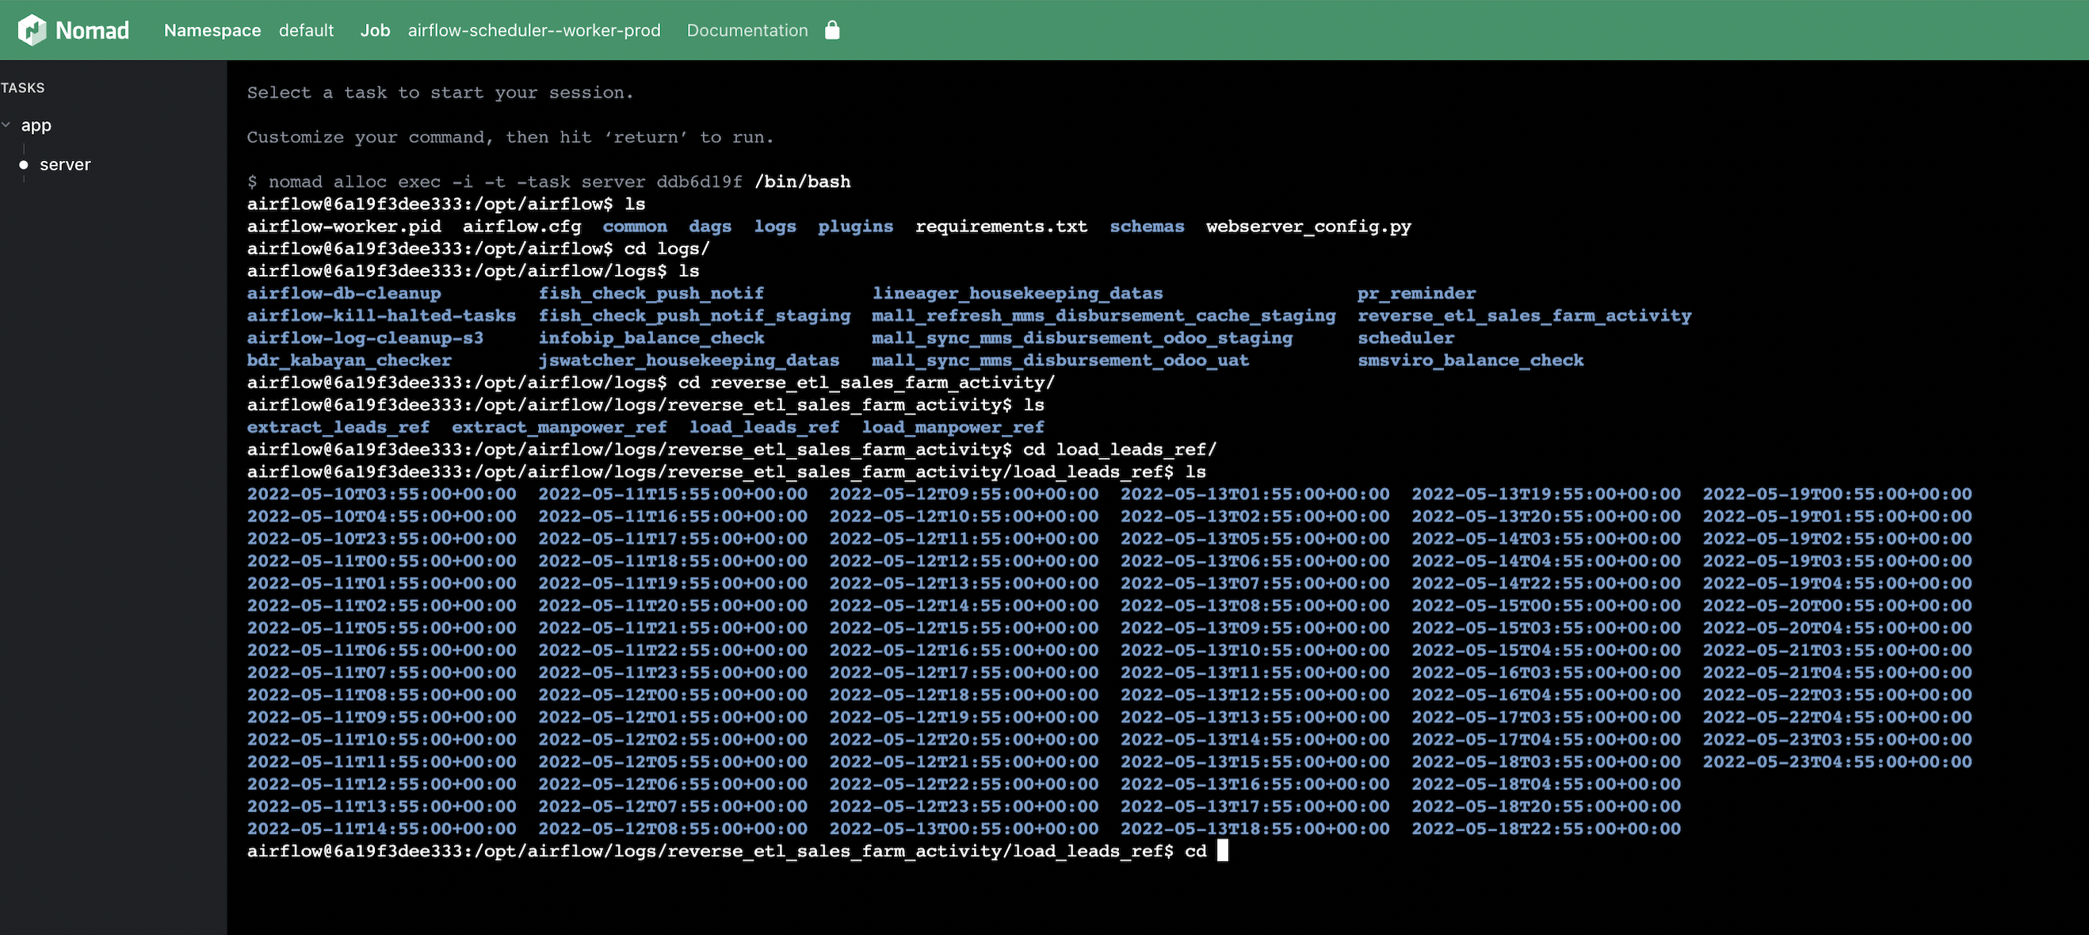Click the terminal cursor after cd
This screenshot has width=2089, height=935.
[x=1223, y=851]
